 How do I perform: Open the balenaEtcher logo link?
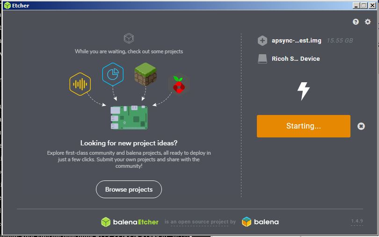pyautogui.click(x=130, y=222)
